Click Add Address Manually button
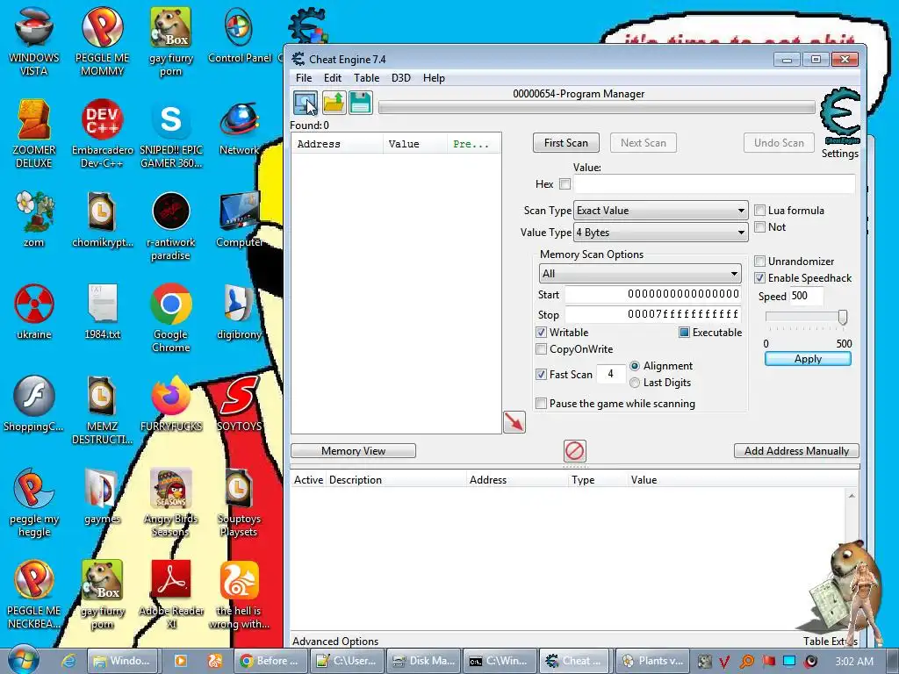Screen dimensions: 899x674 796,451
